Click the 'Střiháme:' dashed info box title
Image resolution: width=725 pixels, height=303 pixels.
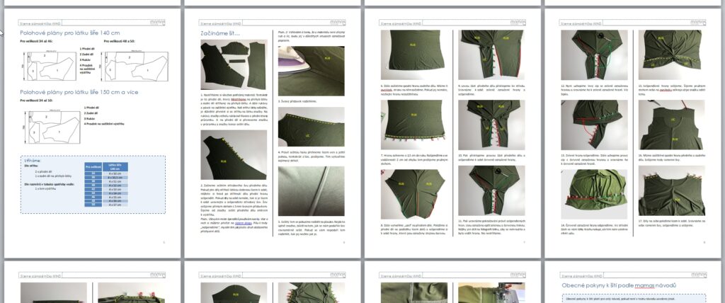coord(33,161)
